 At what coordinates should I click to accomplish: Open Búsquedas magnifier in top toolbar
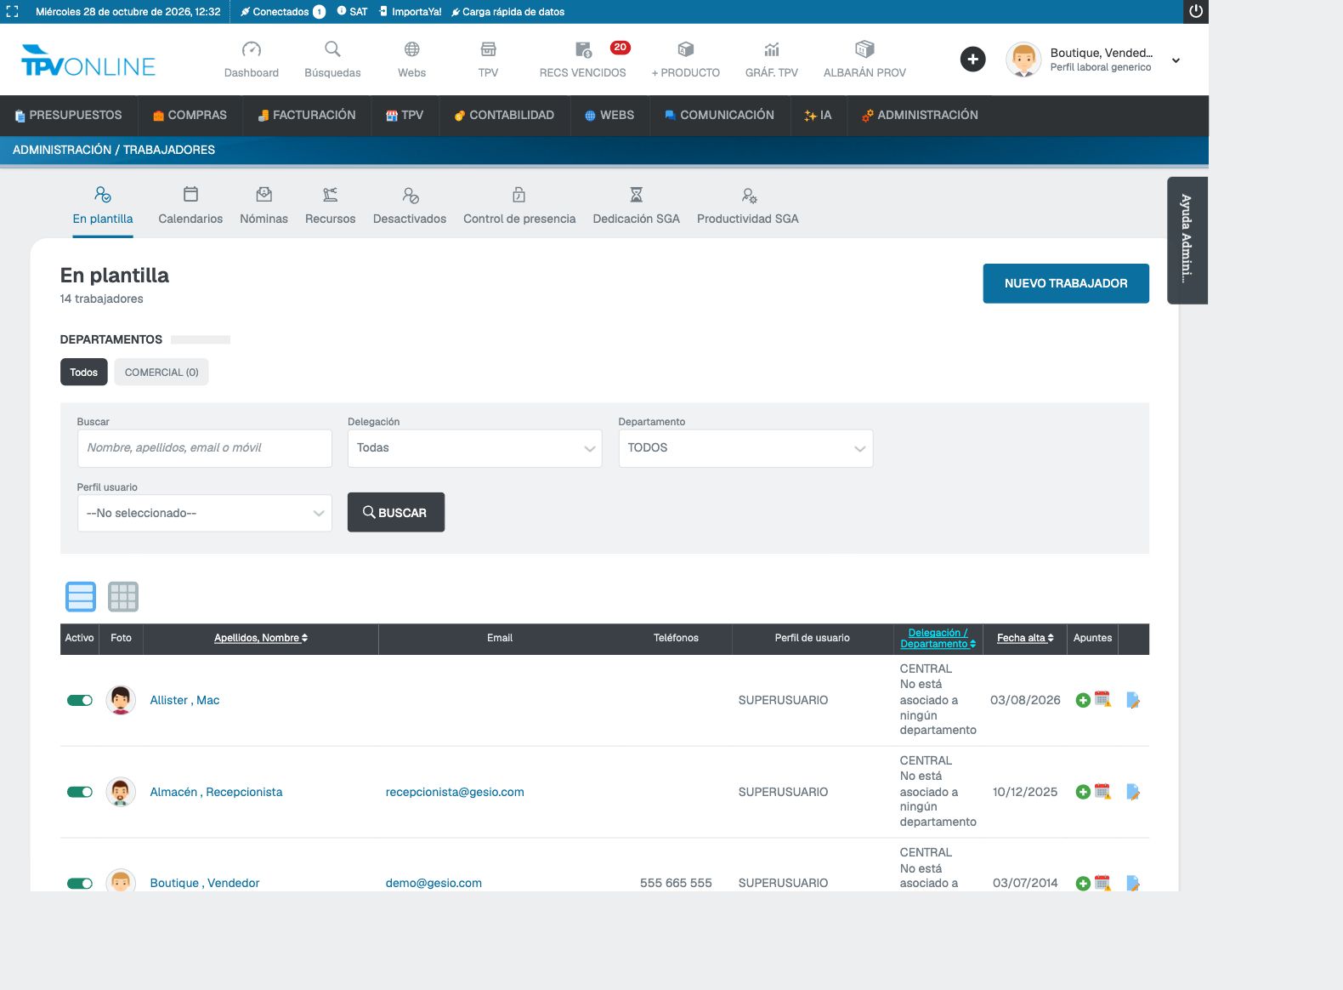332,49
